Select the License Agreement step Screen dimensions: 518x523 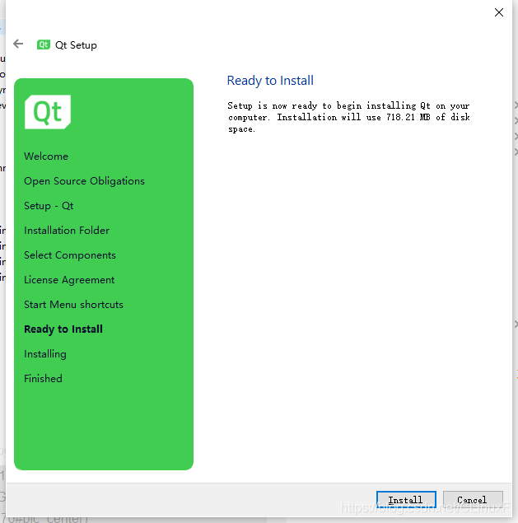pyautogui.click(x=69, y=280)
